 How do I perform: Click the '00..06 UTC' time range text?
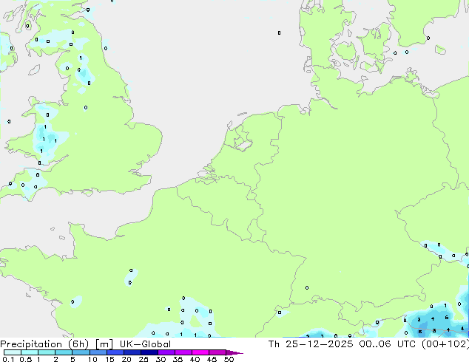(388, 344)
